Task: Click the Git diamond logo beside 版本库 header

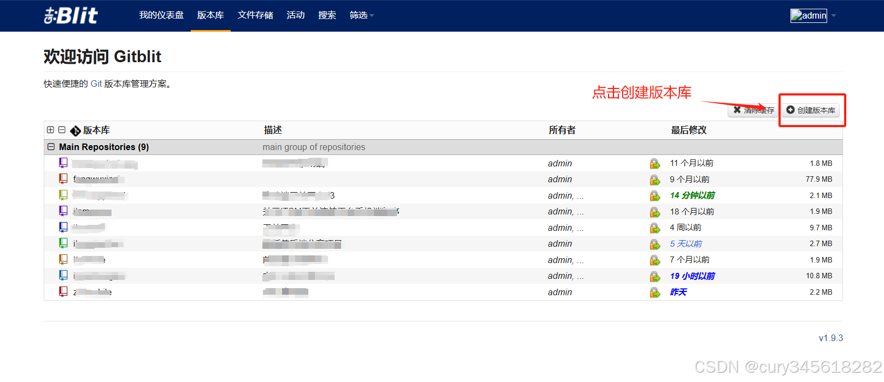Action: click(x=75, y=130)
